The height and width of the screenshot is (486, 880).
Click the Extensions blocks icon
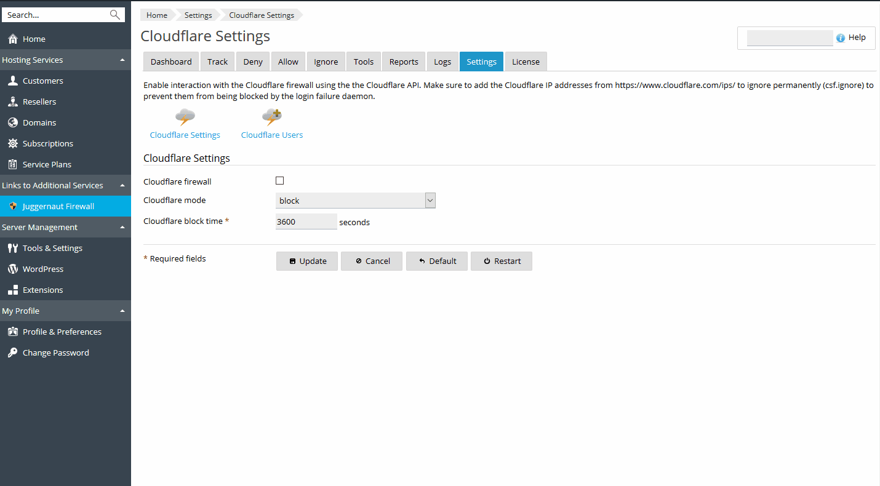click(x=13, y=290)
